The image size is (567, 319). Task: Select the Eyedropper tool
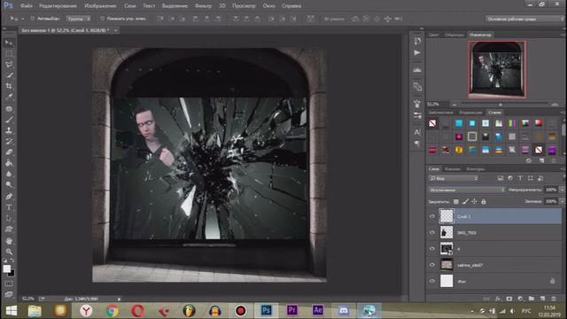(x=9, y=97)
